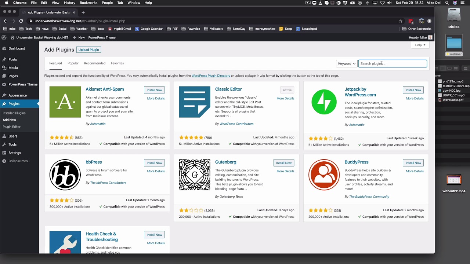The height and width of the screenshot is (264, 470).
Task: Click the Health Check wrench icon
Action: (x=65, y=242)
